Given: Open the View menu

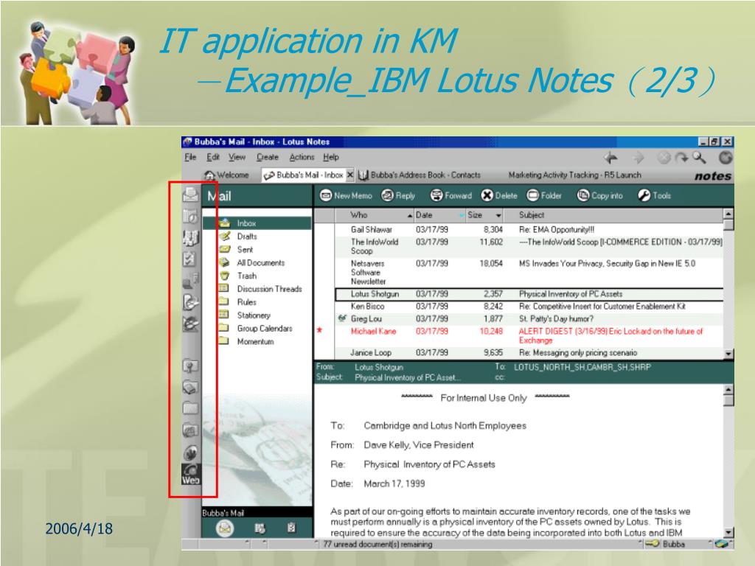Looking at the screenshot, I should 237,157.
